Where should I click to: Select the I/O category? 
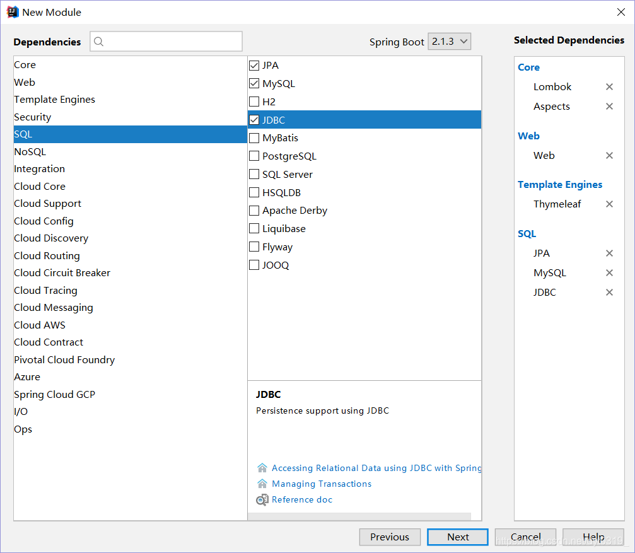coord(130,412)
